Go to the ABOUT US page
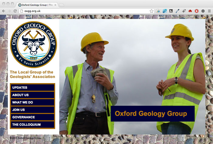The height and width of the screenshot is (144, 213). coord(33,95)
